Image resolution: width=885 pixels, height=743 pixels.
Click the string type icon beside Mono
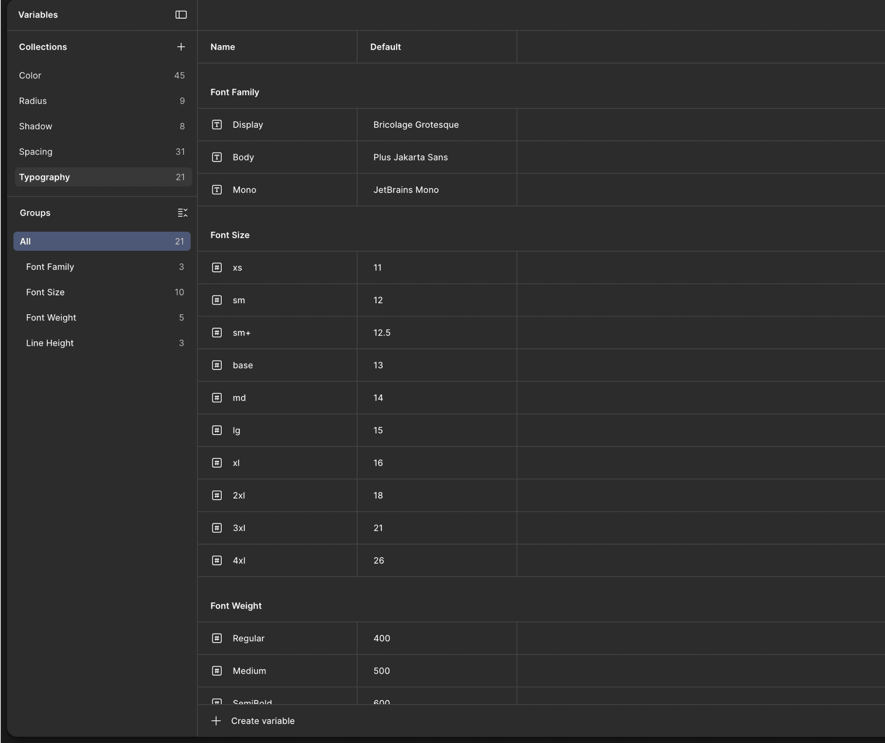point(217,190)
